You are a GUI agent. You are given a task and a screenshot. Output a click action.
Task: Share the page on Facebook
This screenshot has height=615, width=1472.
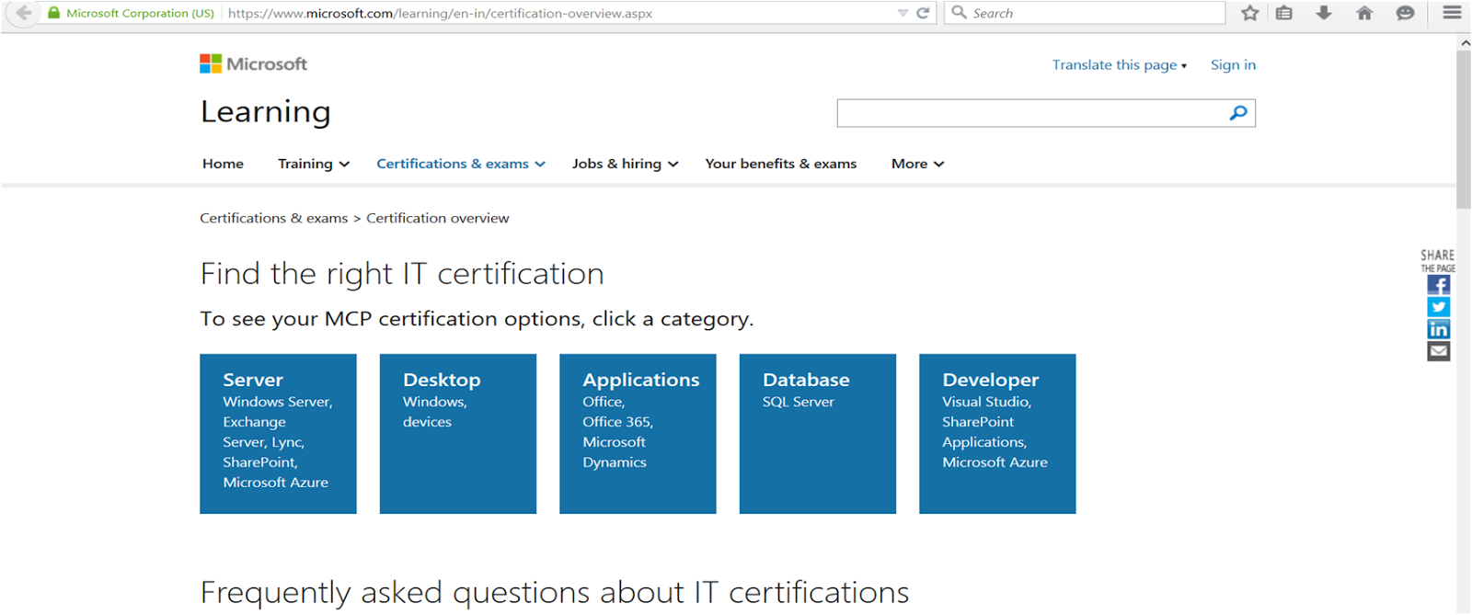coord(1439,286)
